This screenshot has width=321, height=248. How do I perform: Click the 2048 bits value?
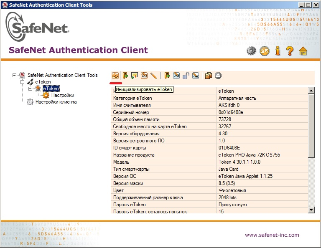pyautogui.click(x=227, y=197)
